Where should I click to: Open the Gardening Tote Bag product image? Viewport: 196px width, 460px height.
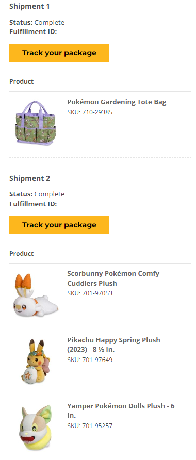click(x=36, y=123)
